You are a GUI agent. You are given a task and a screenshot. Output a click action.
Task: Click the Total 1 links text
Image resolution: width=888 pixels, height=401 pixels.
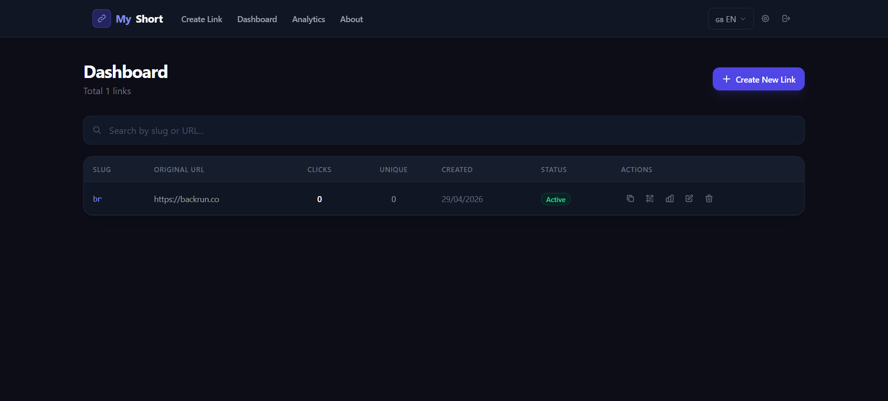(x=107, y=91)
